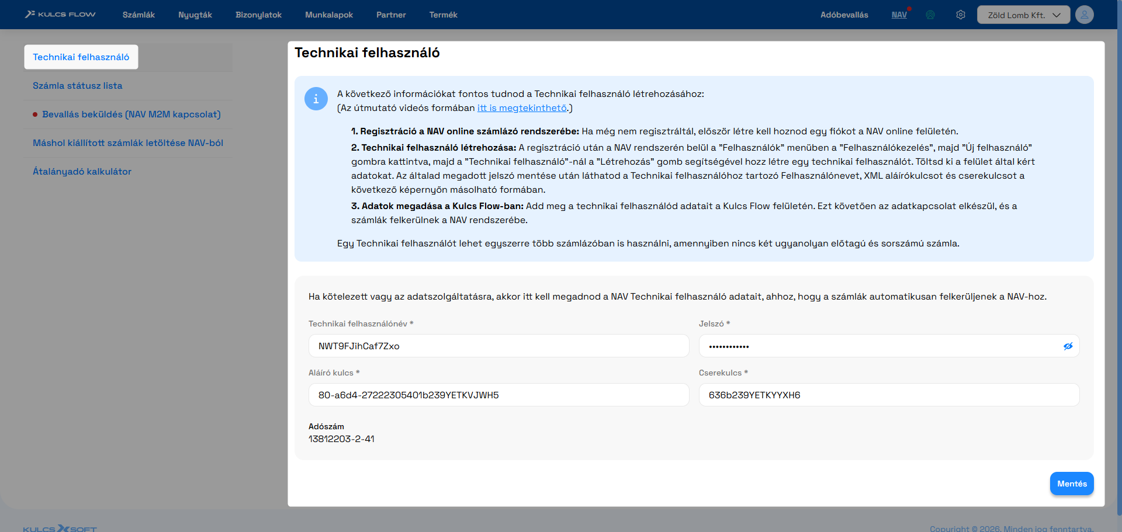Focus the Aláíró kulcs input field

[499, 395]
